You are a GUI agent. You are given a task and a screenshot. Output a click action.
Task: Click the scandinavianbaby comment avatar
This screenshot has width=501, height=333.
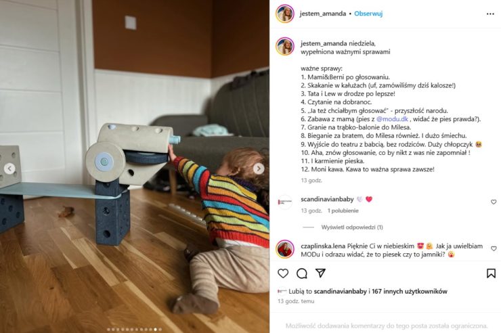(x=284, y=202)
